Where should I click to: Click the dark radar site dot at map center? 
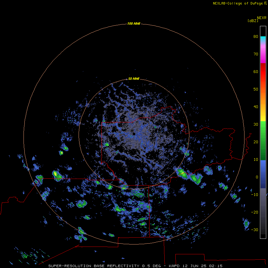click(x=134, y=134)
